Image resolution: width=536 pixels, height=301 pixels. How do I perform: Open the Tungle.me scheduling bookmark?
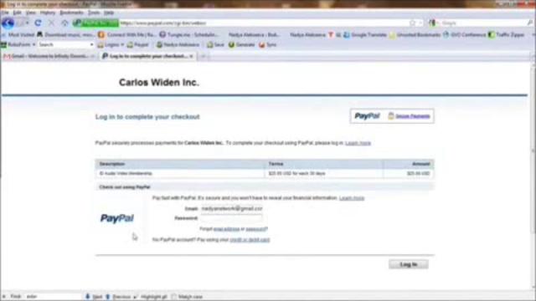point(188,35)
